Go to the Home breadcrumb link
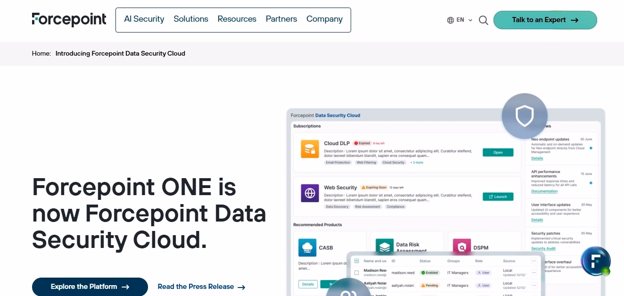This screenshot has height=296, width=624. pyautogui.click(x=41, y=53)
